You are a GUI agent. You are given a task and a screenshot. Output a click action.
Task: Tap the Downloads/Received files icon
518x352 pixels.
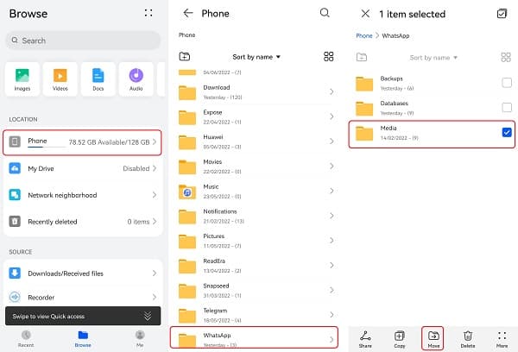(x=15, y=273)
